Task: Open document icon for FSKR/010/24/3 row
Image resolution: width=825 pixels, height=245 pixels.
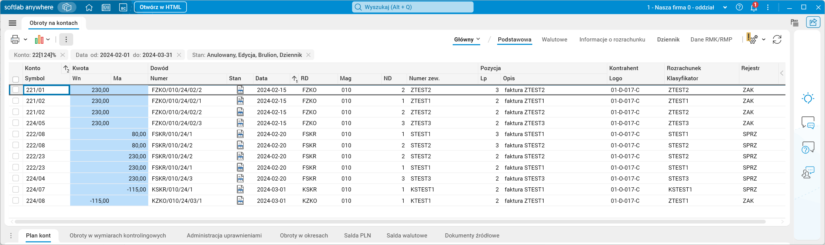Action: coord(240,178)
